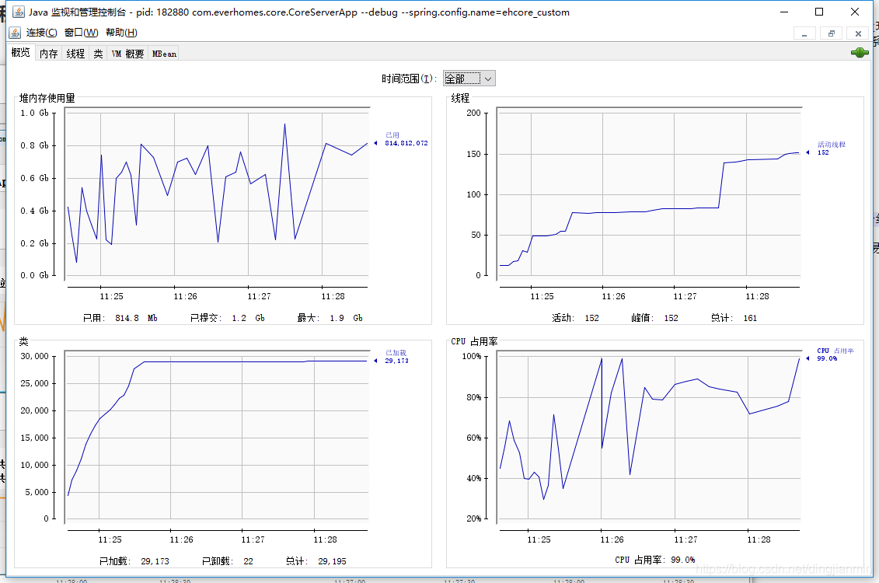Restore the inner frame window
The width and height of the screenshot is (879, 583).
pyautogui.click(x=832, y=33)
